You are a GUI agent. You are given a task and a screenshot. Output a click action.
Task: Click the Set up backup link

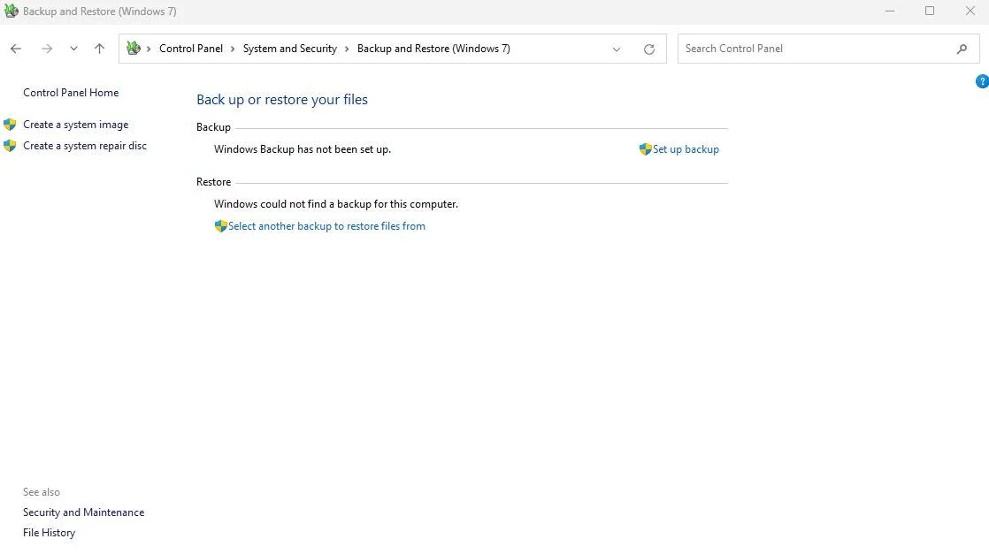685,149
